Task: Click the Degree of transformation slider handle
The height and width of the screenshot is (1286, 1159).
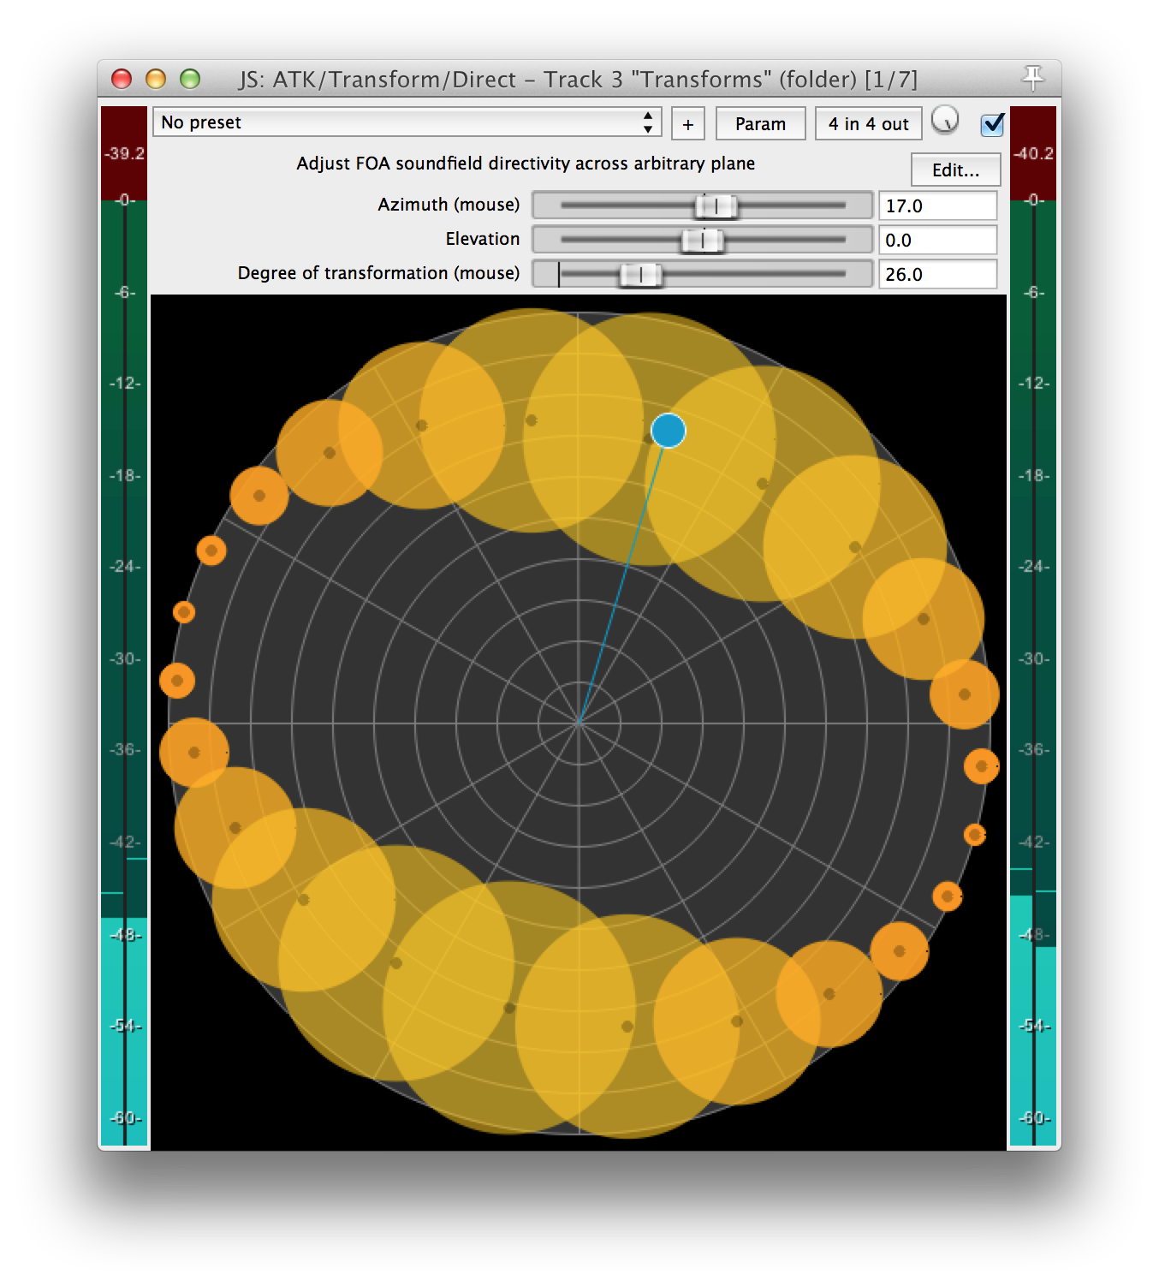Action: click(640, 274)
